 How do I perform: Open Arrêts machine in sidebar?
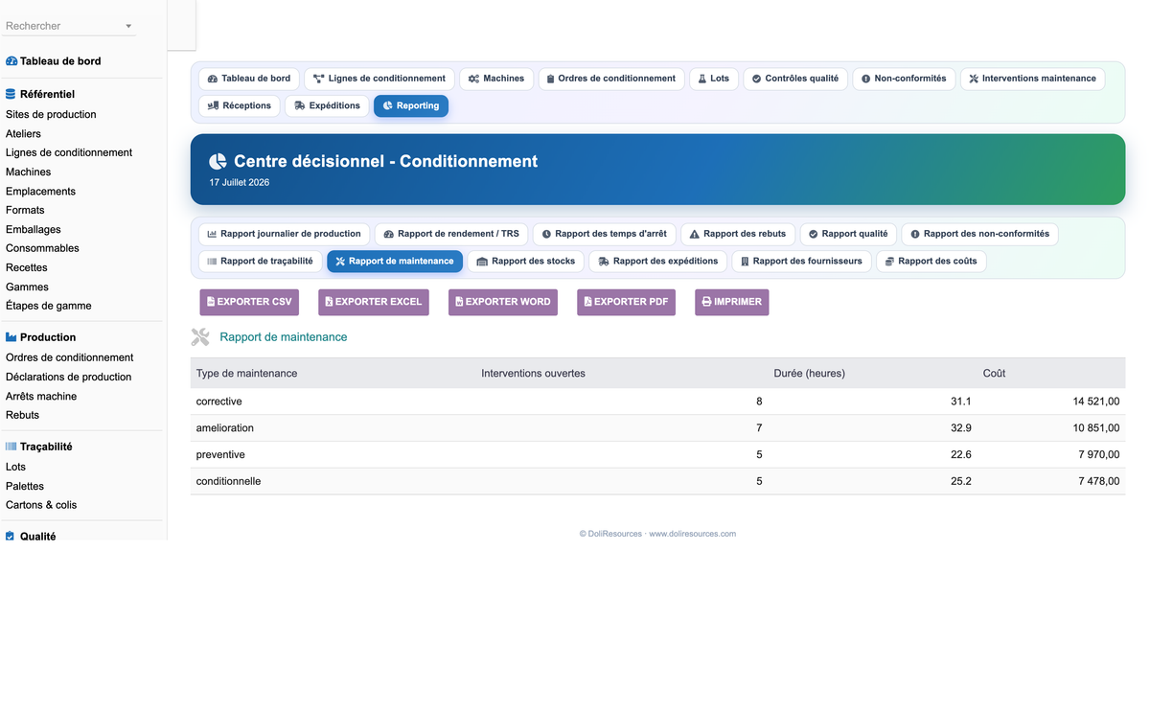[41, 396]
